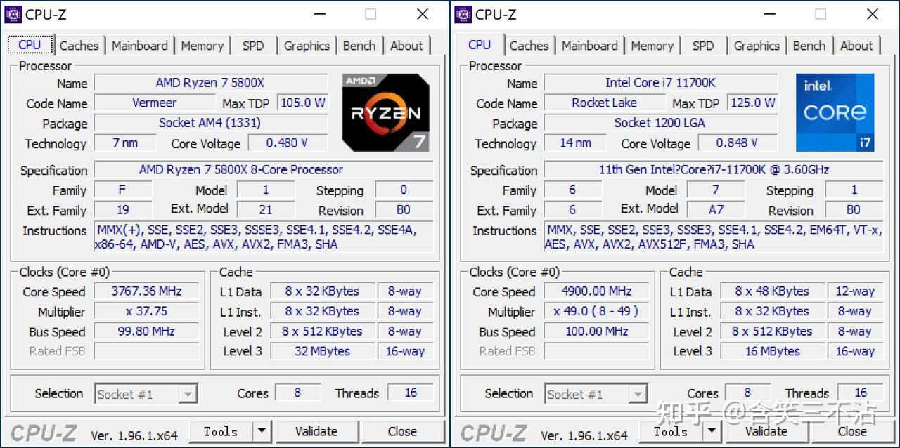This screenshot has height=448, width=900.
Task: Click the 11th Gen Intel specification field
Action: (x=714, y=170)
